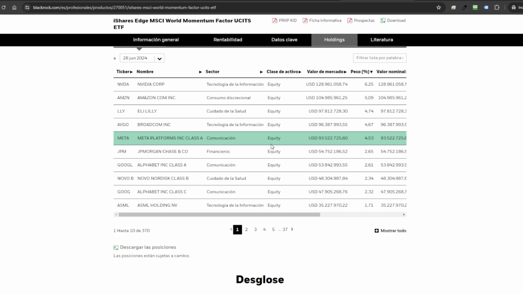Go to holdings page 3

point(255,229)
